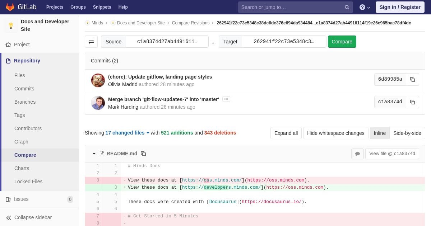This screenshot has width=431, height=226.
Task: Open the Help dropdown menu
Action: tap(365, 7)
